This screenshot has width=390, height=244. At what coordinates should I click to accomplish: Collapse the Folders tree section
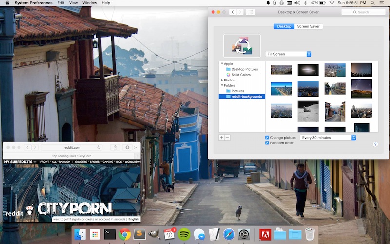tap(222, 85)
